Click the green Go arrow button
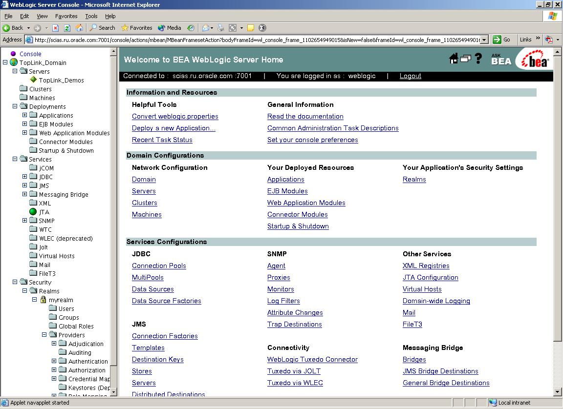 click(497, 40)
